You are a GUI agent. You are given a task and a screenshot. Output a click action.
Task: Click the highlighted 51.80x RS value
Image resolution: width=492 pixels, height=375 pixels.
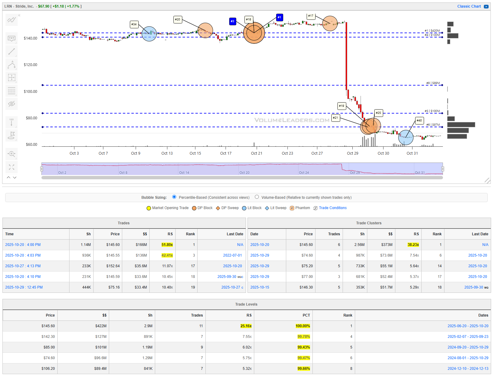[x=167, y=245]
